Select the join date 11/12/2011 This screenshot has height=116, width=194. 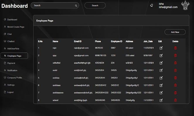tap(149, 100)
